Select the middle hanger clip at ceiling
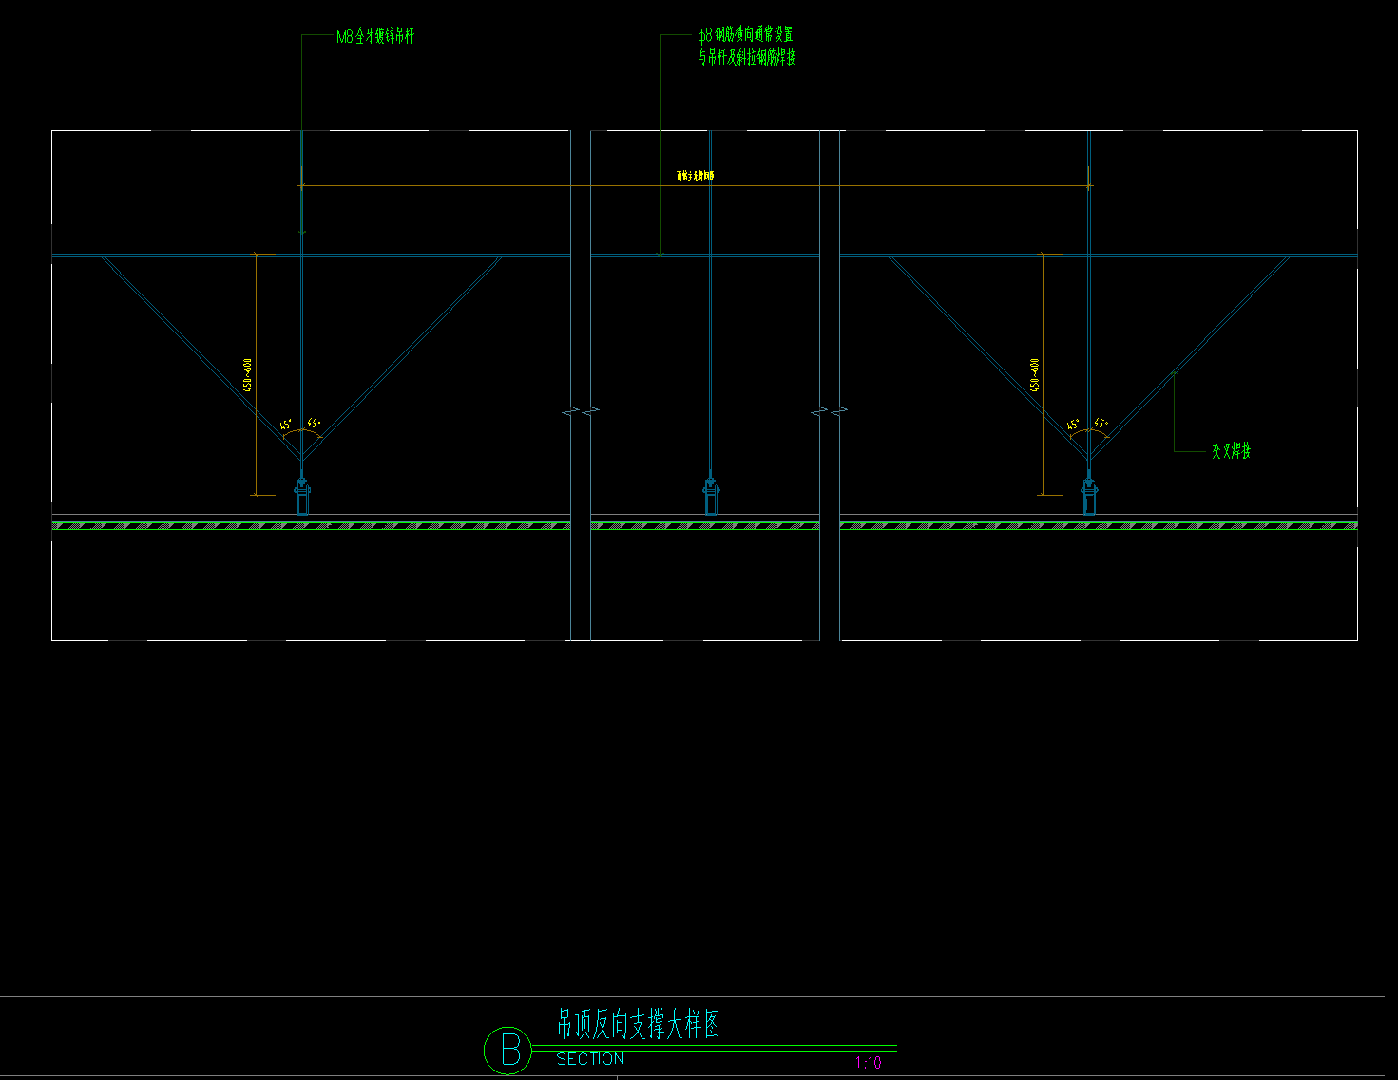 [711, 496]
